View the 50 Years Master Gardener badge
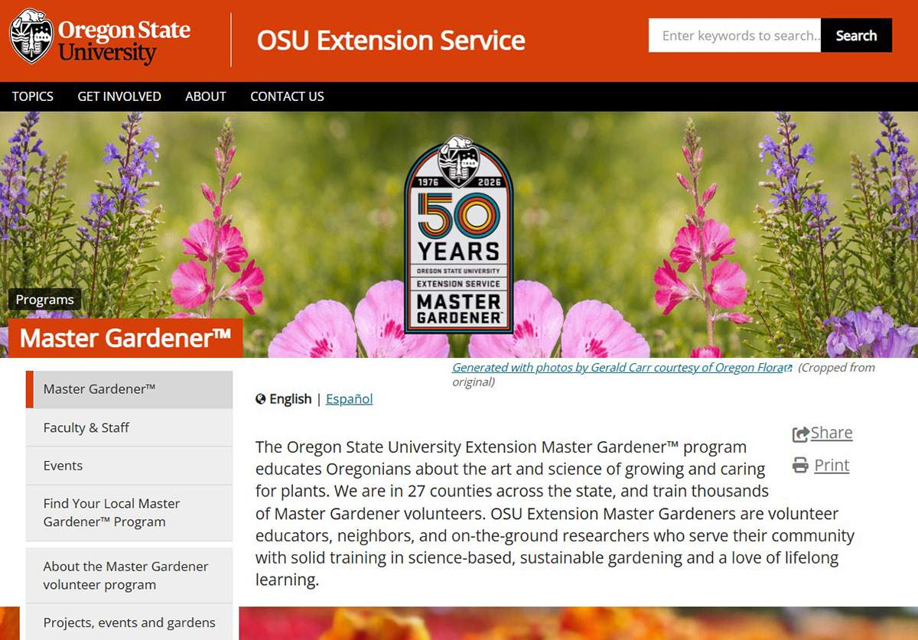 coord(458,236)
